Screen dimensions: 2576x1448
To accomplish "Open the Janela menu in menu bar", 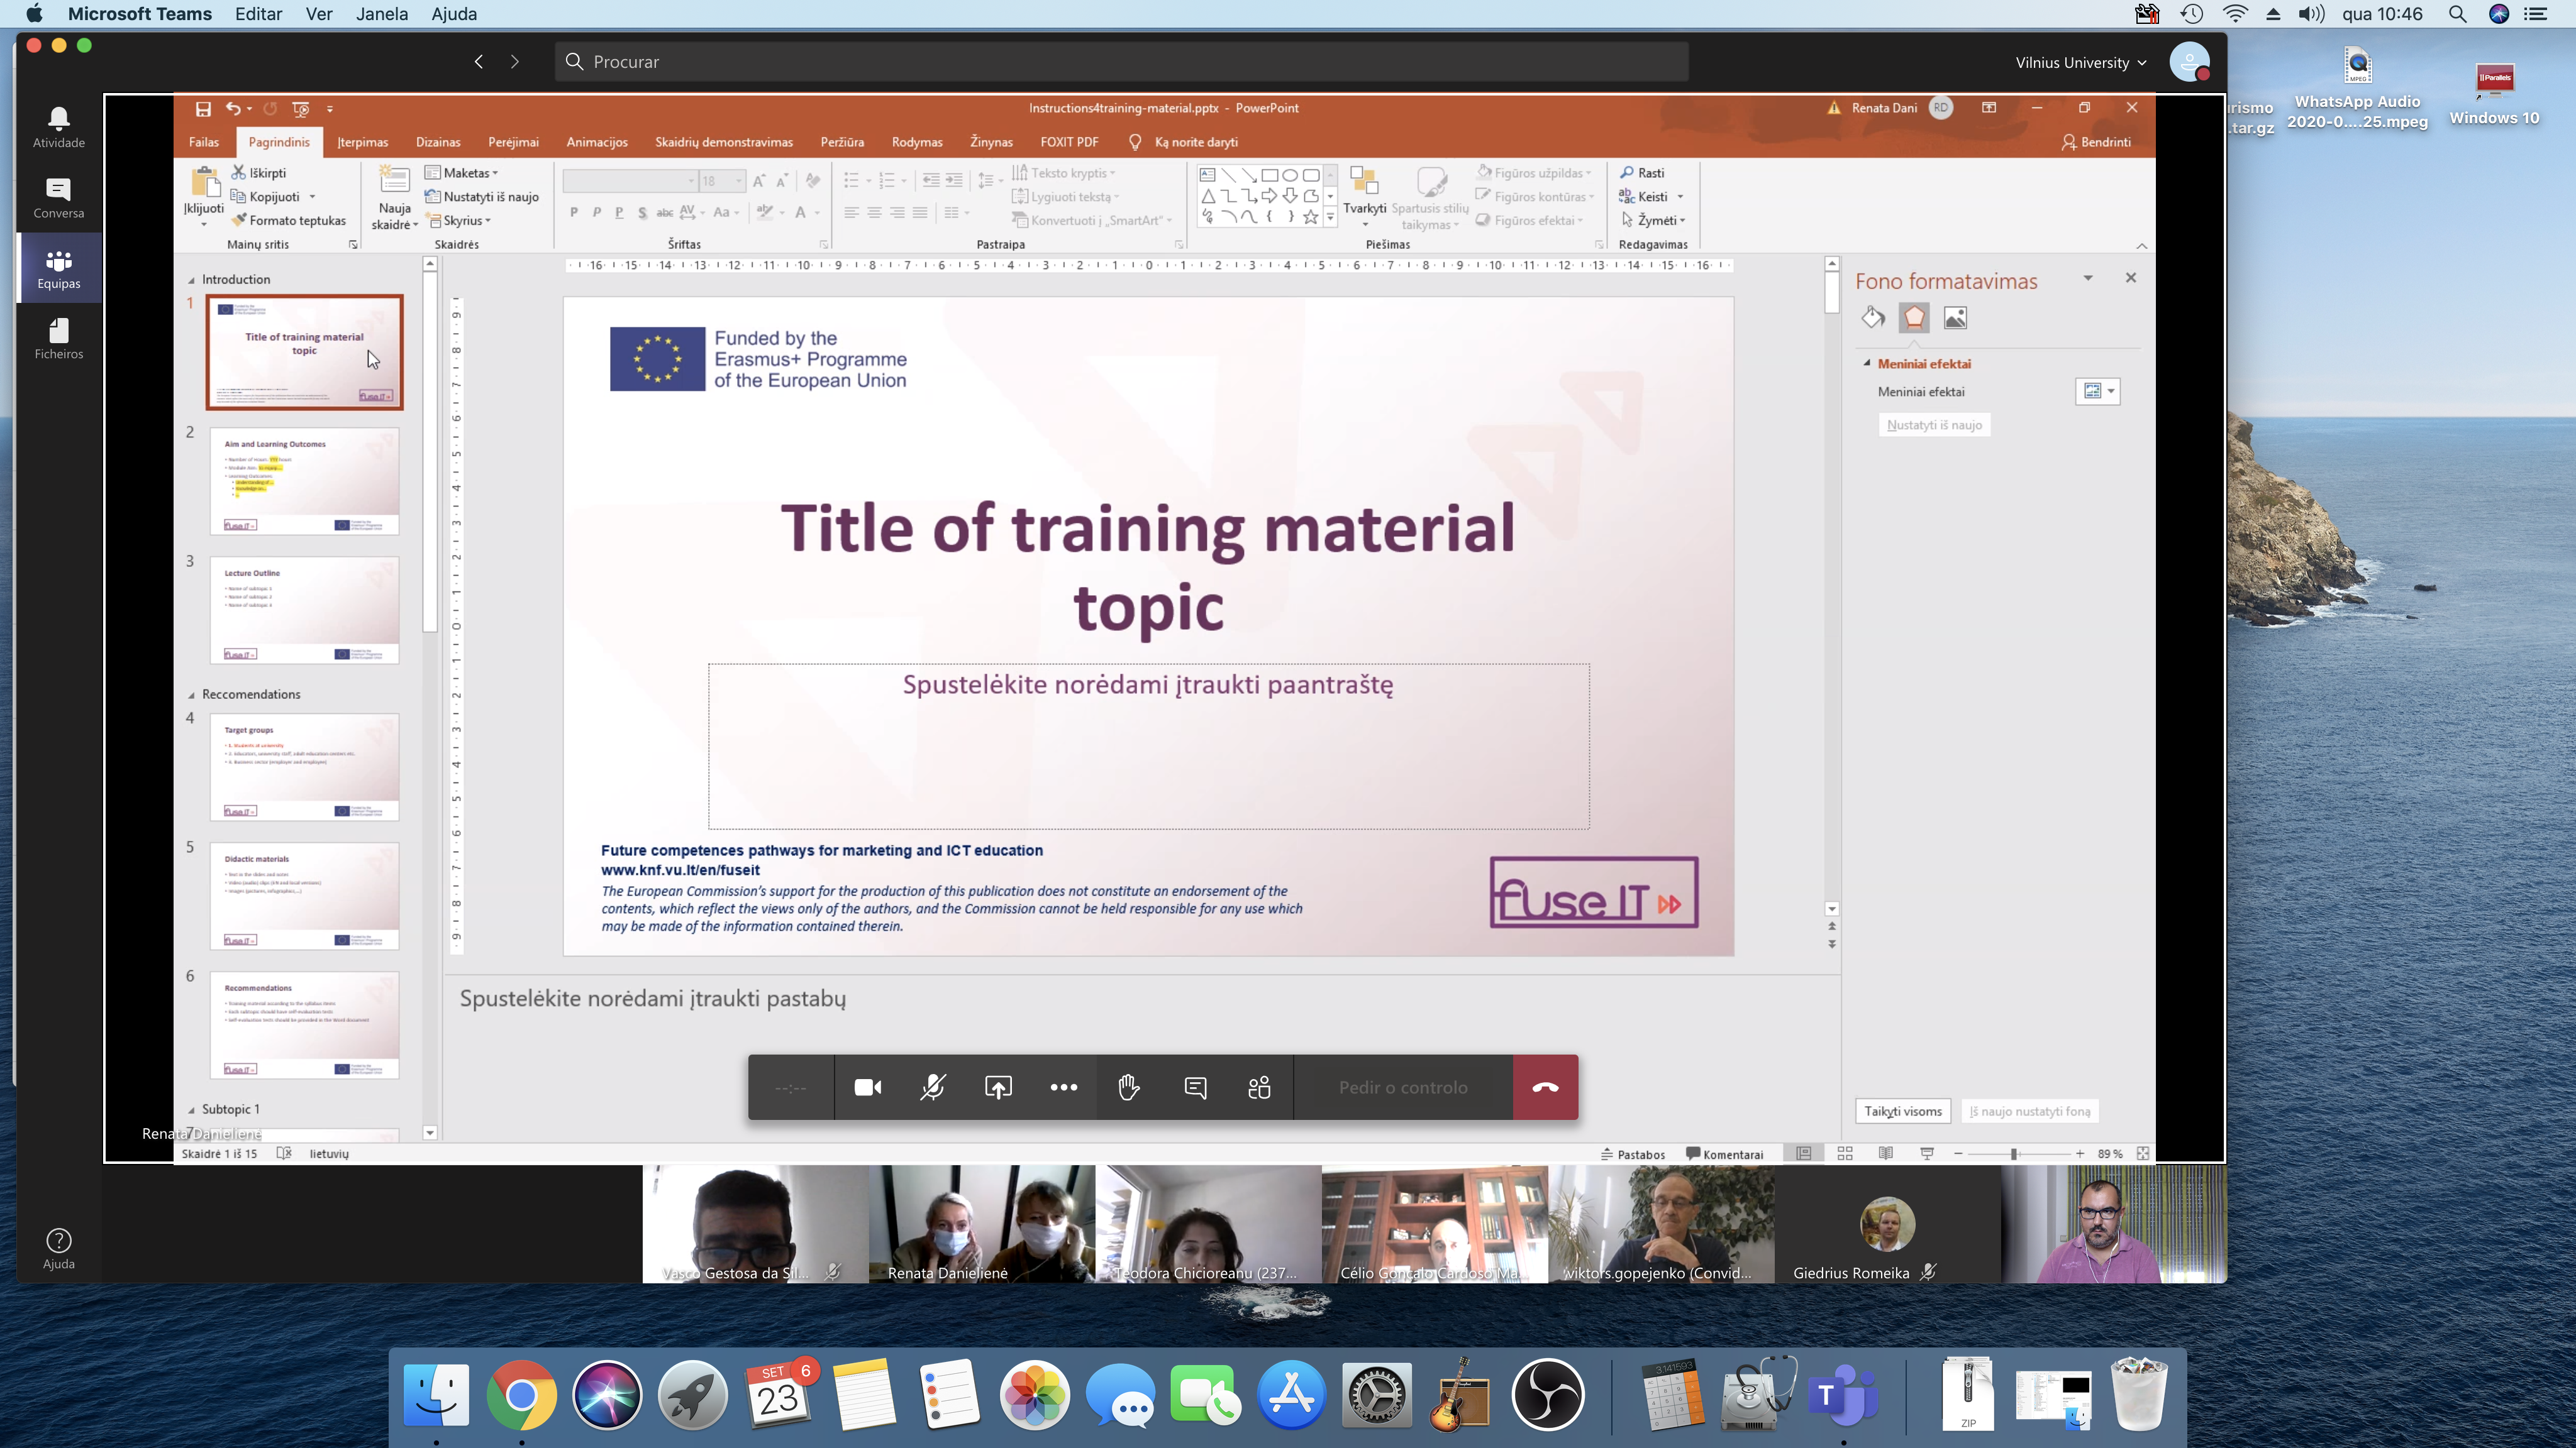I will point(382,14).
